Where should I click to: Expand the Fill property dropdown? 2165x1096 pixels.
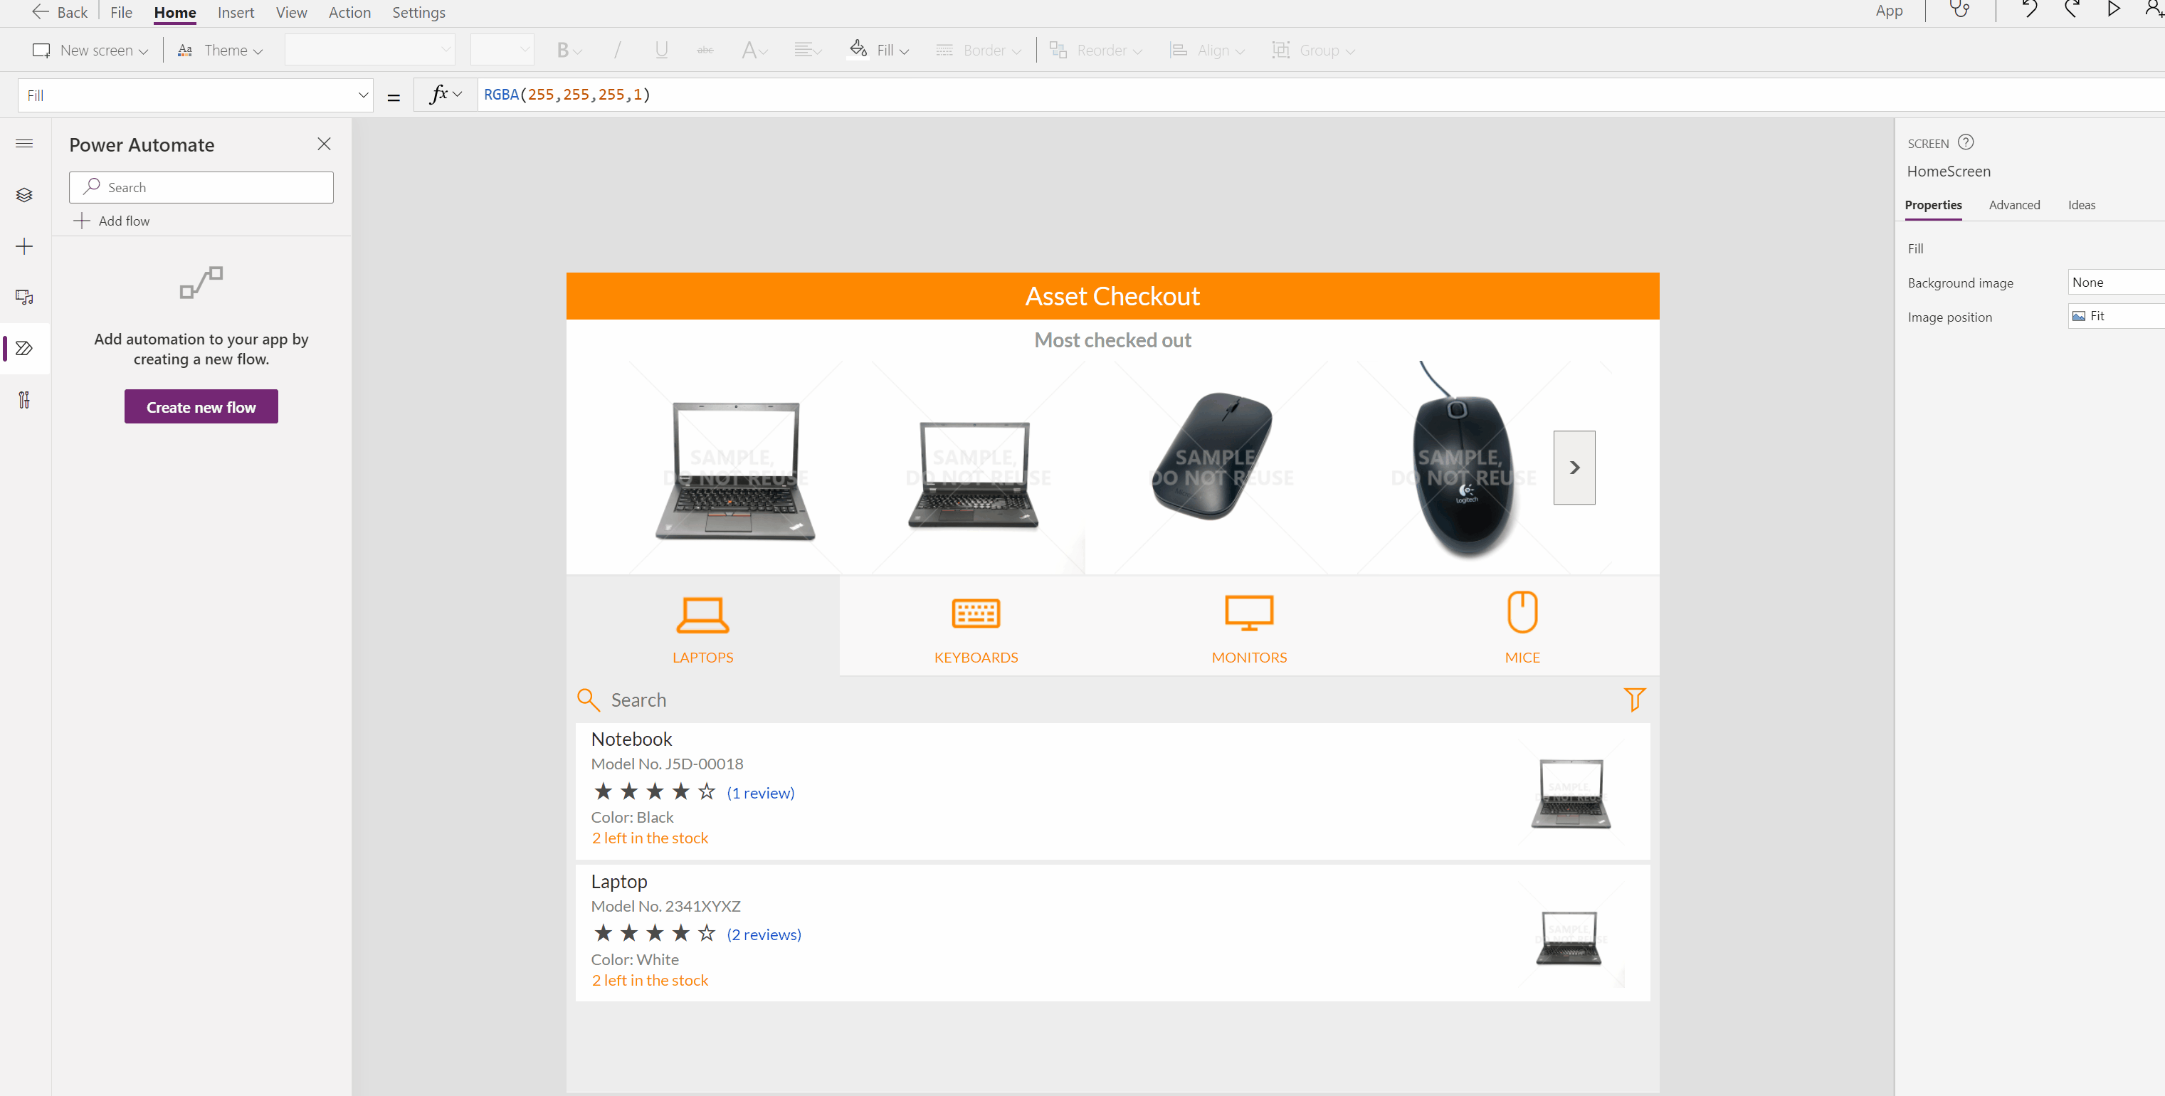tap(363, 95)
